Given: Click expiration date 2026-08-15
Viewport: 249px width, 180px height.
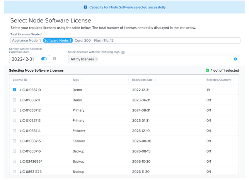Looking at the screenshot, I should tap(141, 151).
